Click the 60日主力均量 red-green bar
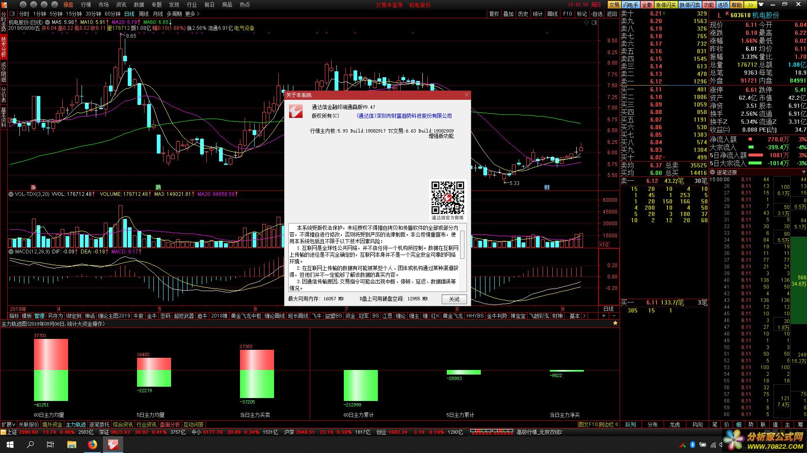The image size is (807, 453). 51,370
